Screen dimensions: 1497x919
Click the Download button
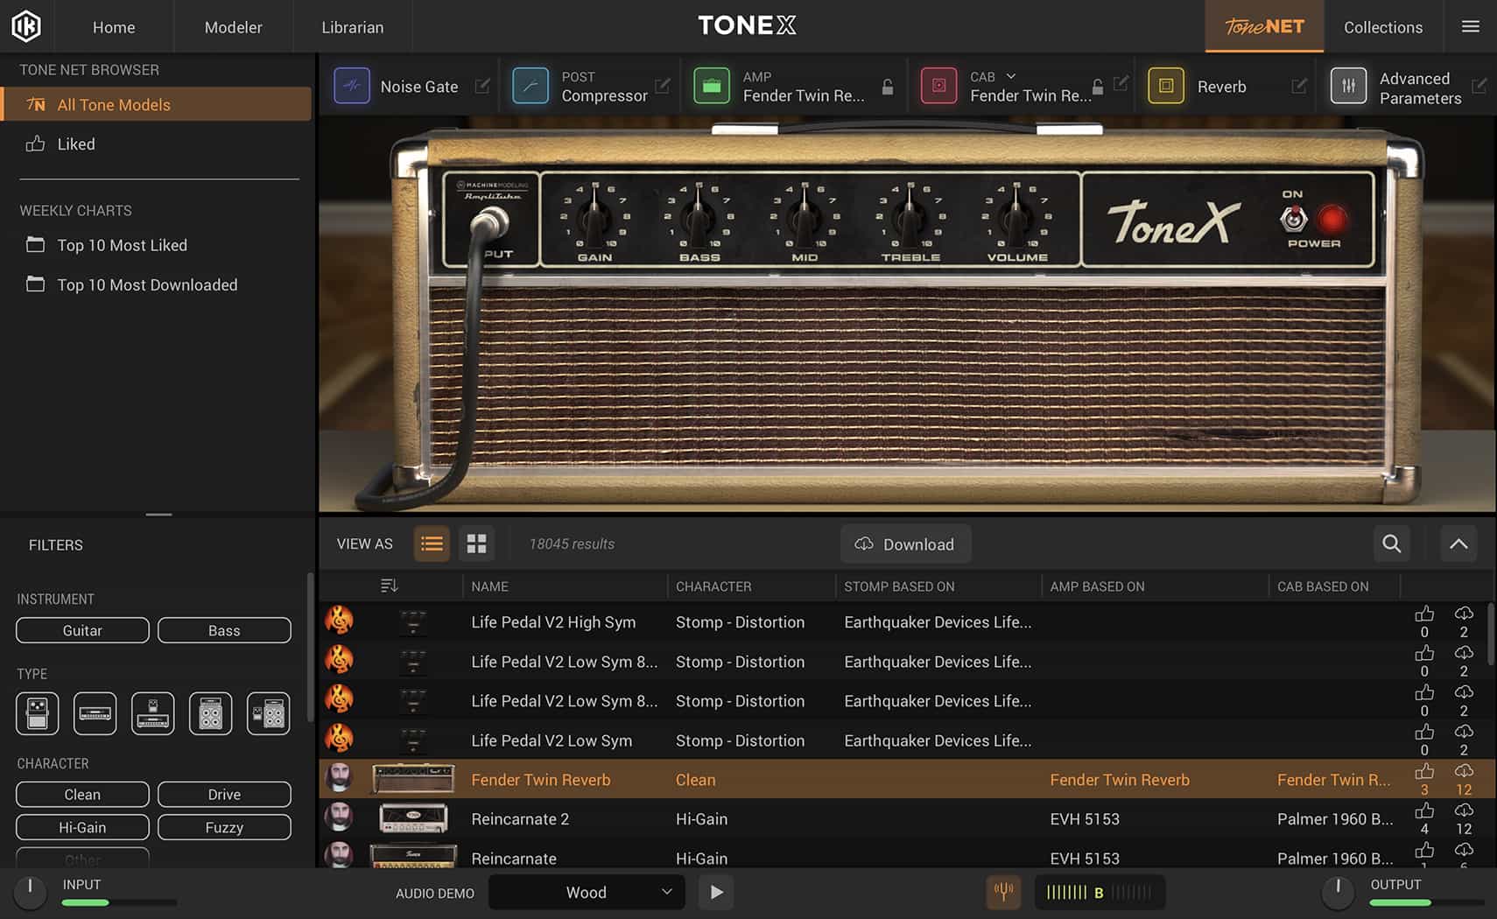pyautogui.click(x=905, y=544)
